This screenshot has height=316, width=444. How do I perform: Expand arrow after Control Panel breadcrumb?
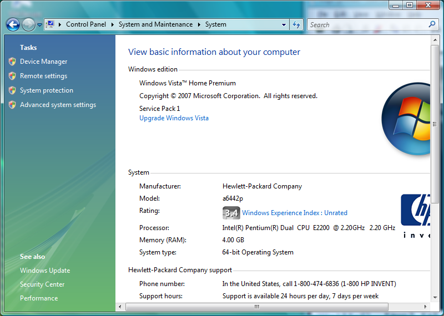[113, 24]
